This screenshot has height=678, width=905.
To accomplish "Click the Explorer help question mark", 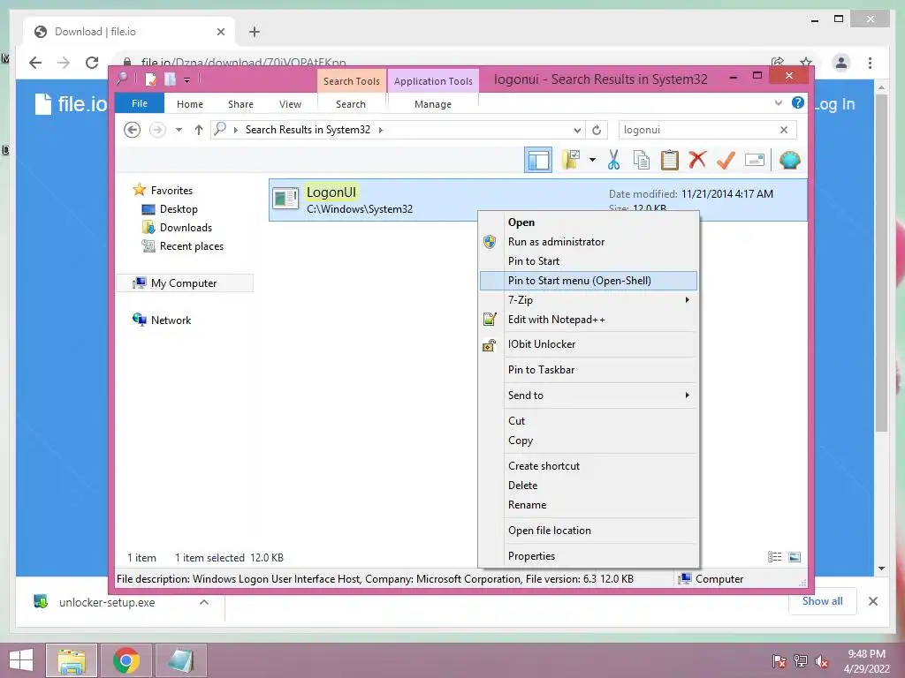I will pos(798,102).
